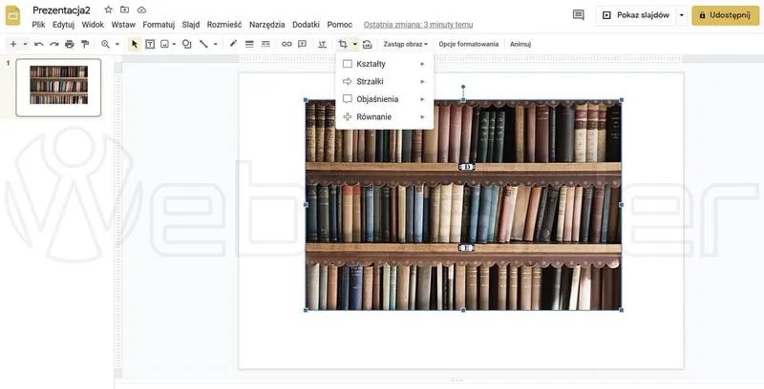Click the bookshelf image on the slide
The height and width of the screenshot is (389, 764).
pyautogui.click(x=463, y=205)
